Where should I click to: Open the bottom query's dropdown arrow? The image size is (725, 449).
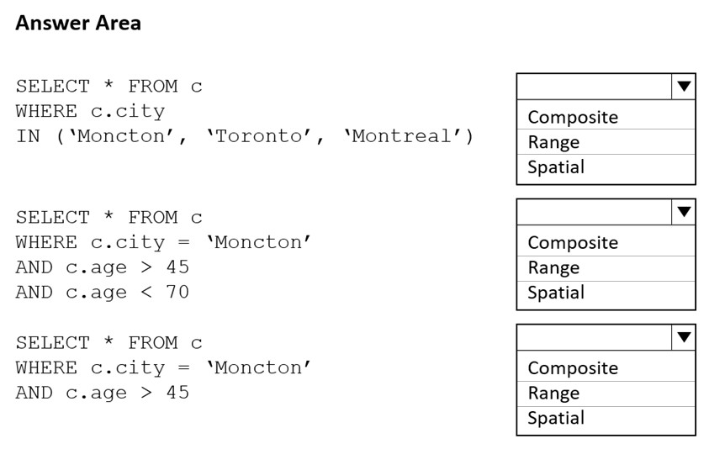(684, 337)
